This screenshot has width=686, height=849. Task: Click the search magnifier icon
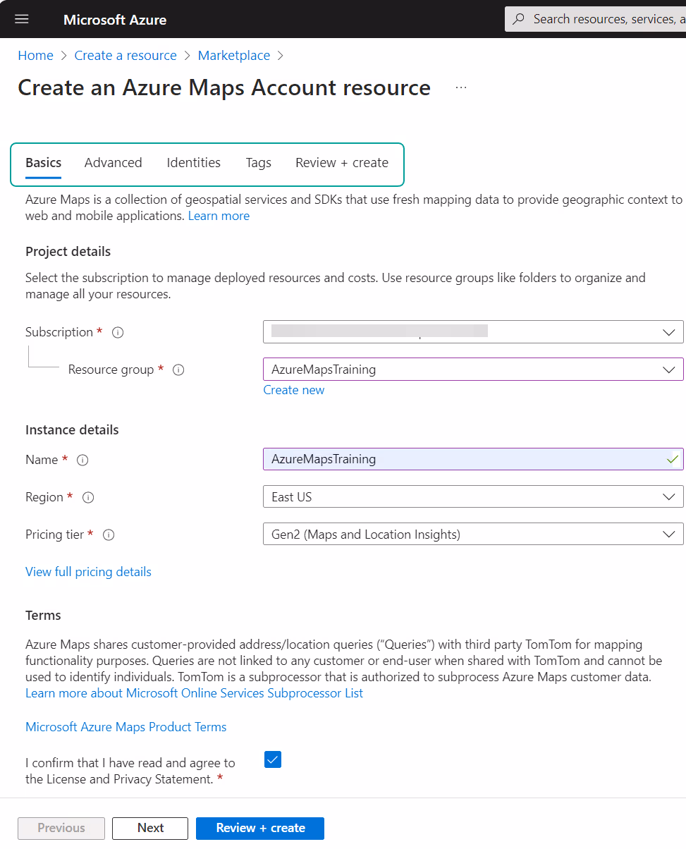click(x=519, y=19)
